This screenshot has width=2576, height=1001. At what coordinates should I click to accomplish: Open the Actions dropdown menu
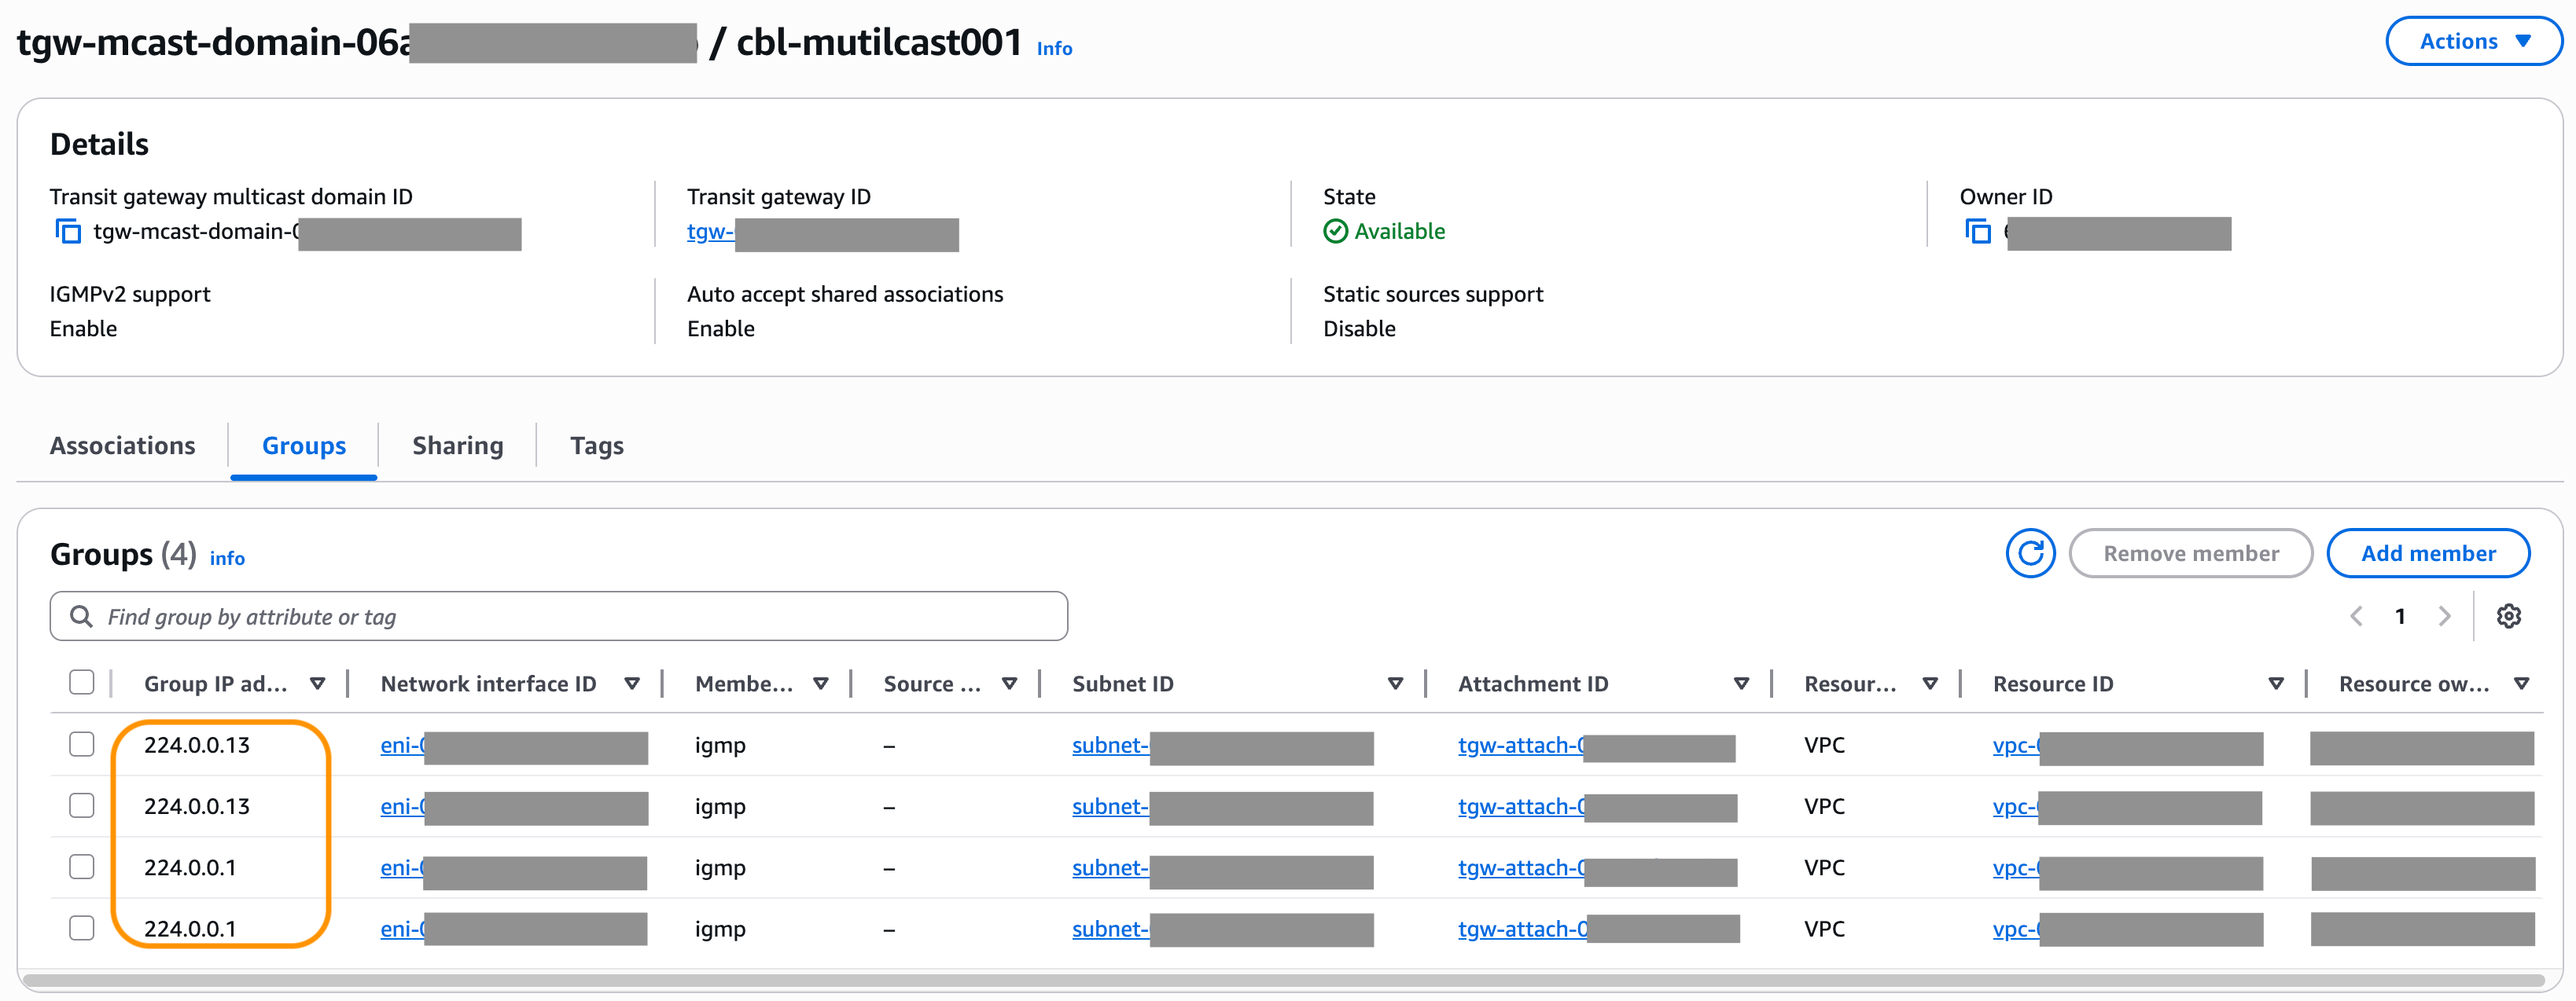(2473, 41)
